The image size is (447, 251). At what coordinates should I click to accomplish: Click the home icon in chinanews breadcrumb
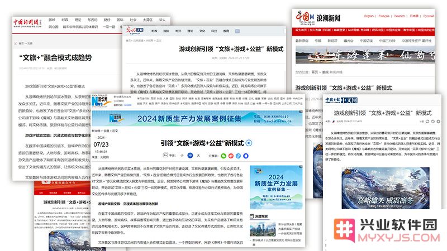click(x=16, y=44)
